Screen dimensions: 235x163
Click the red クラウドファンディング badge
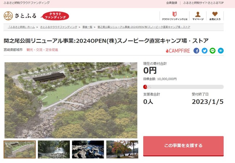55,16
